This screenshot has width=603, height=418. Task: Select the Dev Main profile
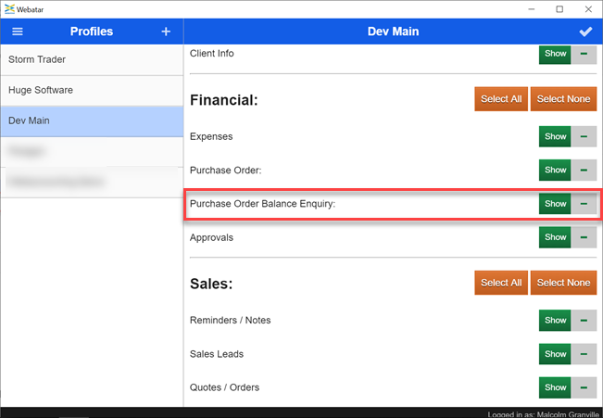point(92,120)
